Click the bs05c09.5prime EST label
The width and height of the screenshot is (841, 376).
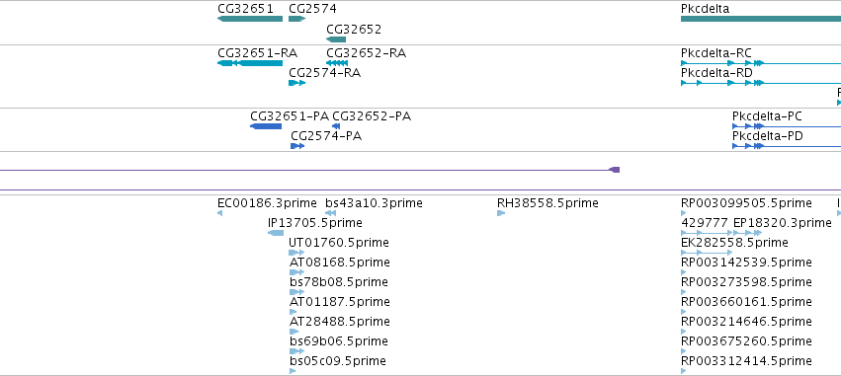(337, 361)
